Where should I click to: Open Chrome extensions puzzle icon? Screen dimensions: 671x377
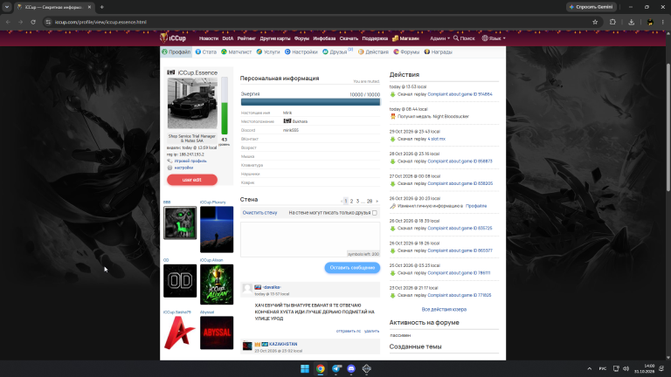612,22
